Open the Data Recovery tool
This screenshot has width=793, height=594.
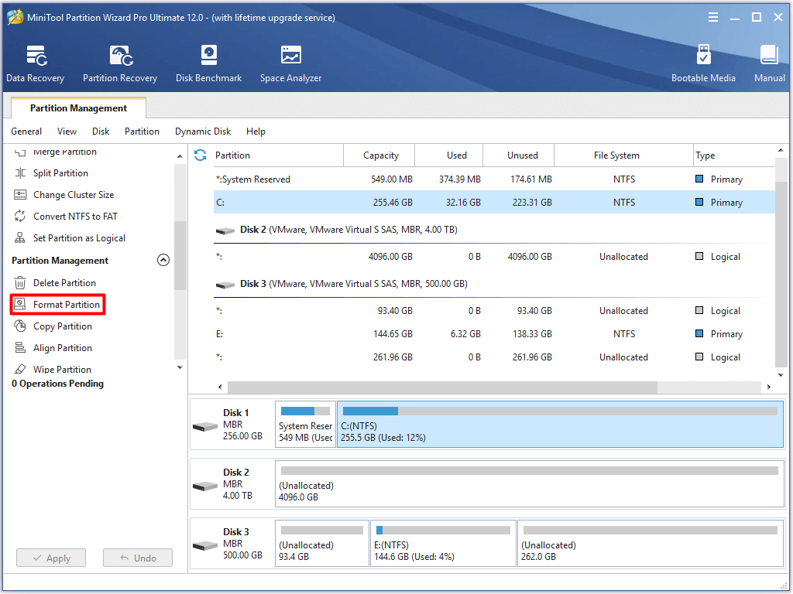point(36,63)
